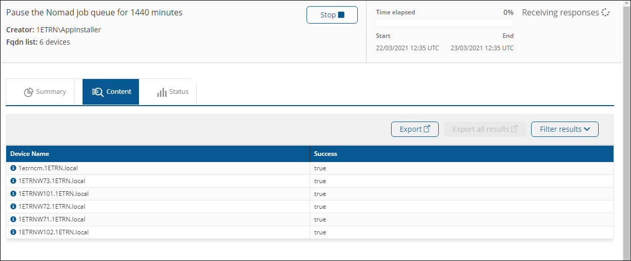
Task: Select info icon beside 1ETRNW71.1ETRN.local
Action: pyautogui.click(x=13, y=219)
